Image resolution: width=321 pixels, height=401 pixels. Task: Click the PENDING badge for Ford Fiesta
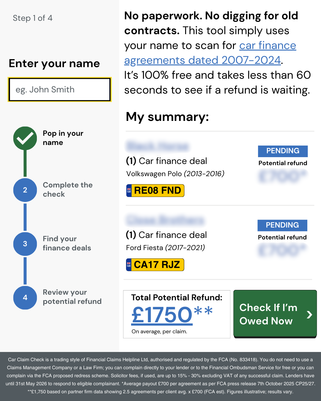(282, 225)
